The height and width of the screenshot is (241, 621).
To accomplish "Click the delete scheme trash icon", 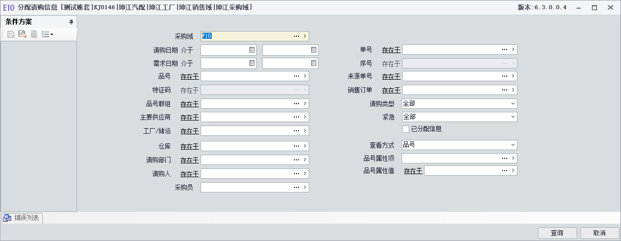I will point(34,34).
